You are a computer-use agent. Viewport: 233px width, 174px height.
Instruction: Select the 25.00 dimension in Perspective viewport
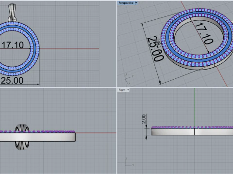156,49
